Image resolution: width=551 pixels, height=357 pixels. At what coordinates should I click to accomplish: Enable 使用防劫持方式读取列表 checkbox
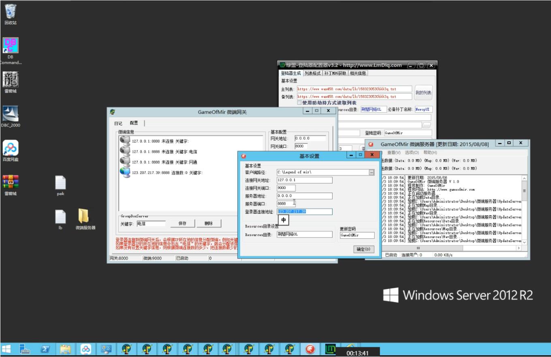[x=299, y=103]
